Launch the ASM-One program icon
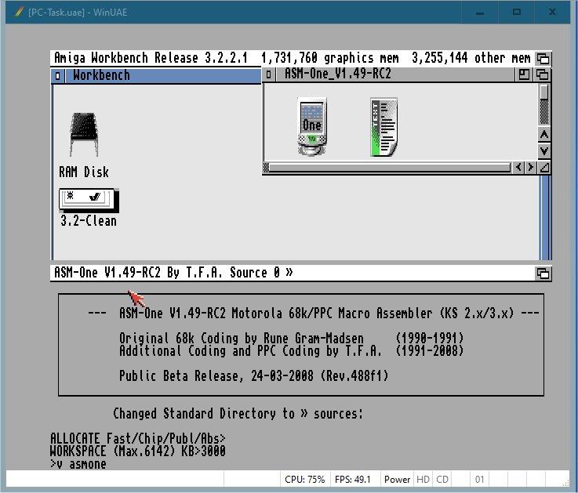Screen dimensions: 578x493 click(312, 127)
